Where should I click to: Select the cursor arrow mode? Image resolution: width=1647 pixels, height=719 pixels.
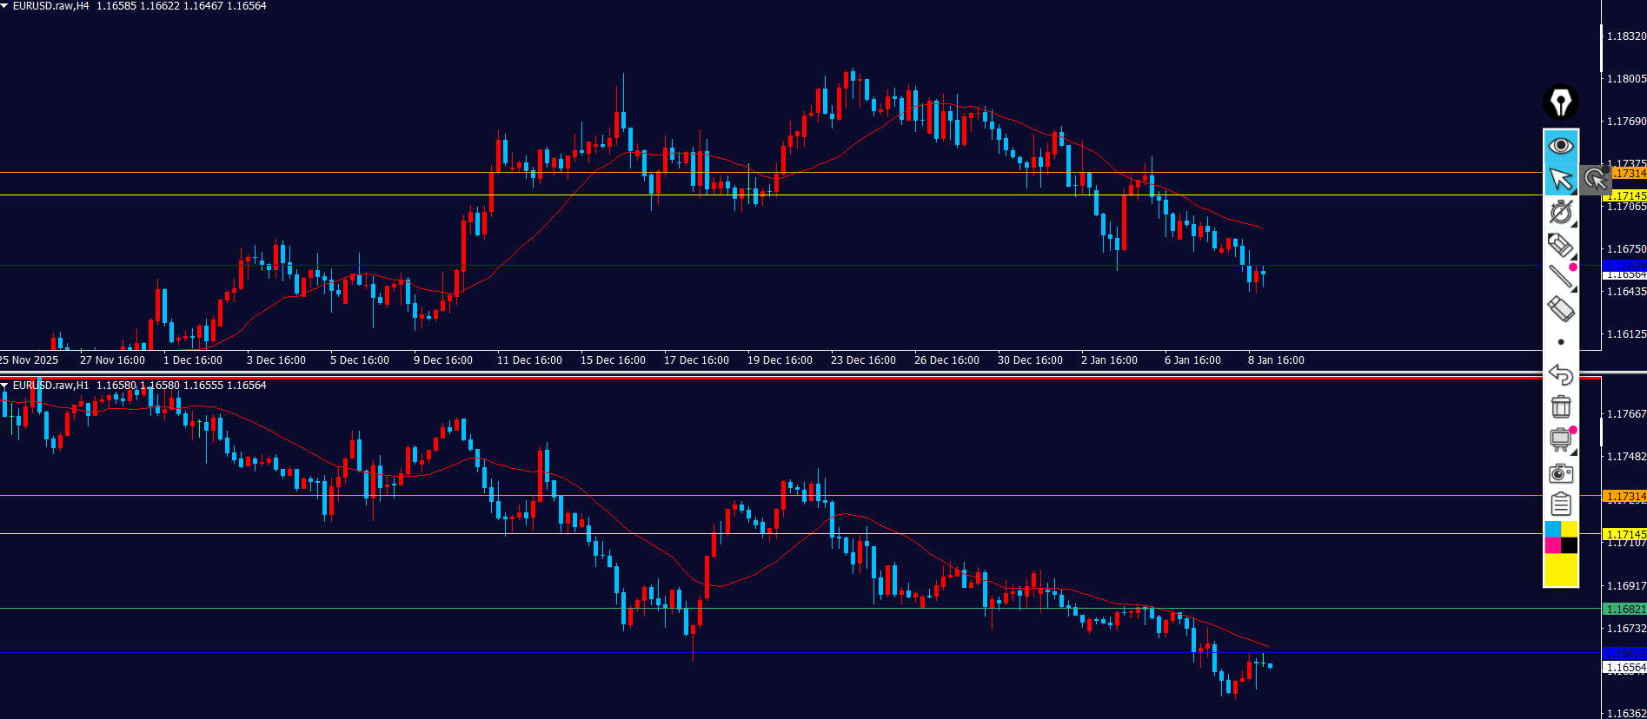(x=1561, y=180)
